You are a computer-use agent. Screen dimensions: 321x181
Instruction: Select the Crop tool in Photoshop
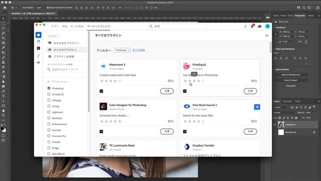pyautogui.click(x=4, y=38)
